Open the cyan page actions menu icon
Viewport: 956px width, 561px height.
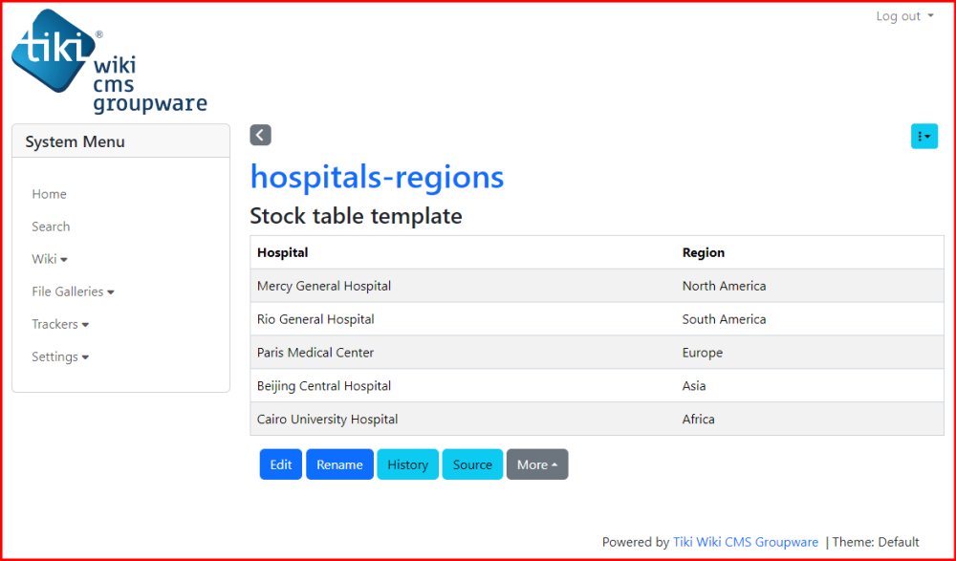tap(923, 137)
